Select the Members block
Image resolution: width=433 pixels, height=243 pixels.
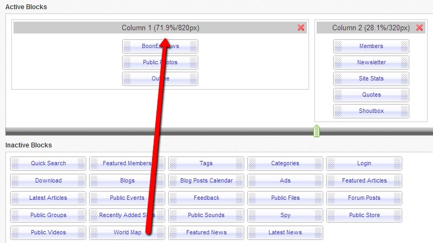(x=371, y=46)
